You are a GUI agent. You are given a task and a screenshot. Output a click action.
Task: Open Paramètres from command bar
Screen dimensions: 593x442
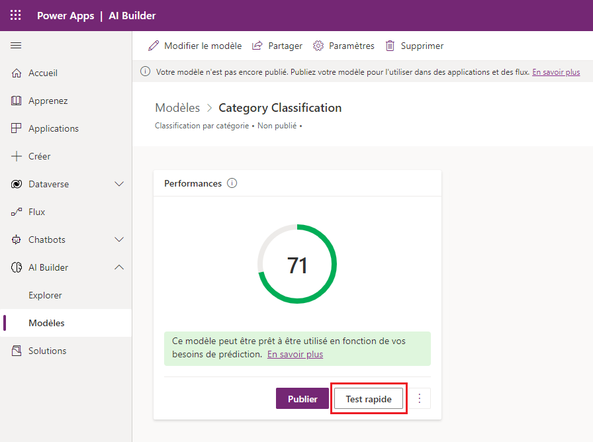[343, 46]
